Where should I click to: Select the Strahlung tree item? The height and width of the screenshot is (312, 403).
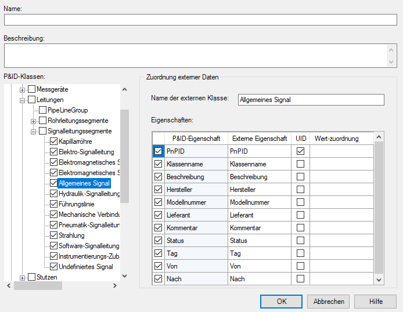click(x=71, y=235)
